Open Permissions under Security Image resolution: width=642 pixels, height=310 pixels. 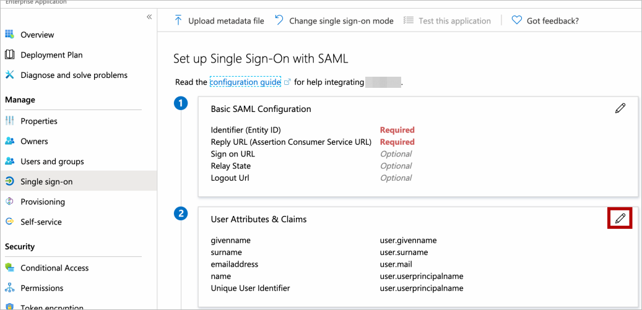[42, 288]
